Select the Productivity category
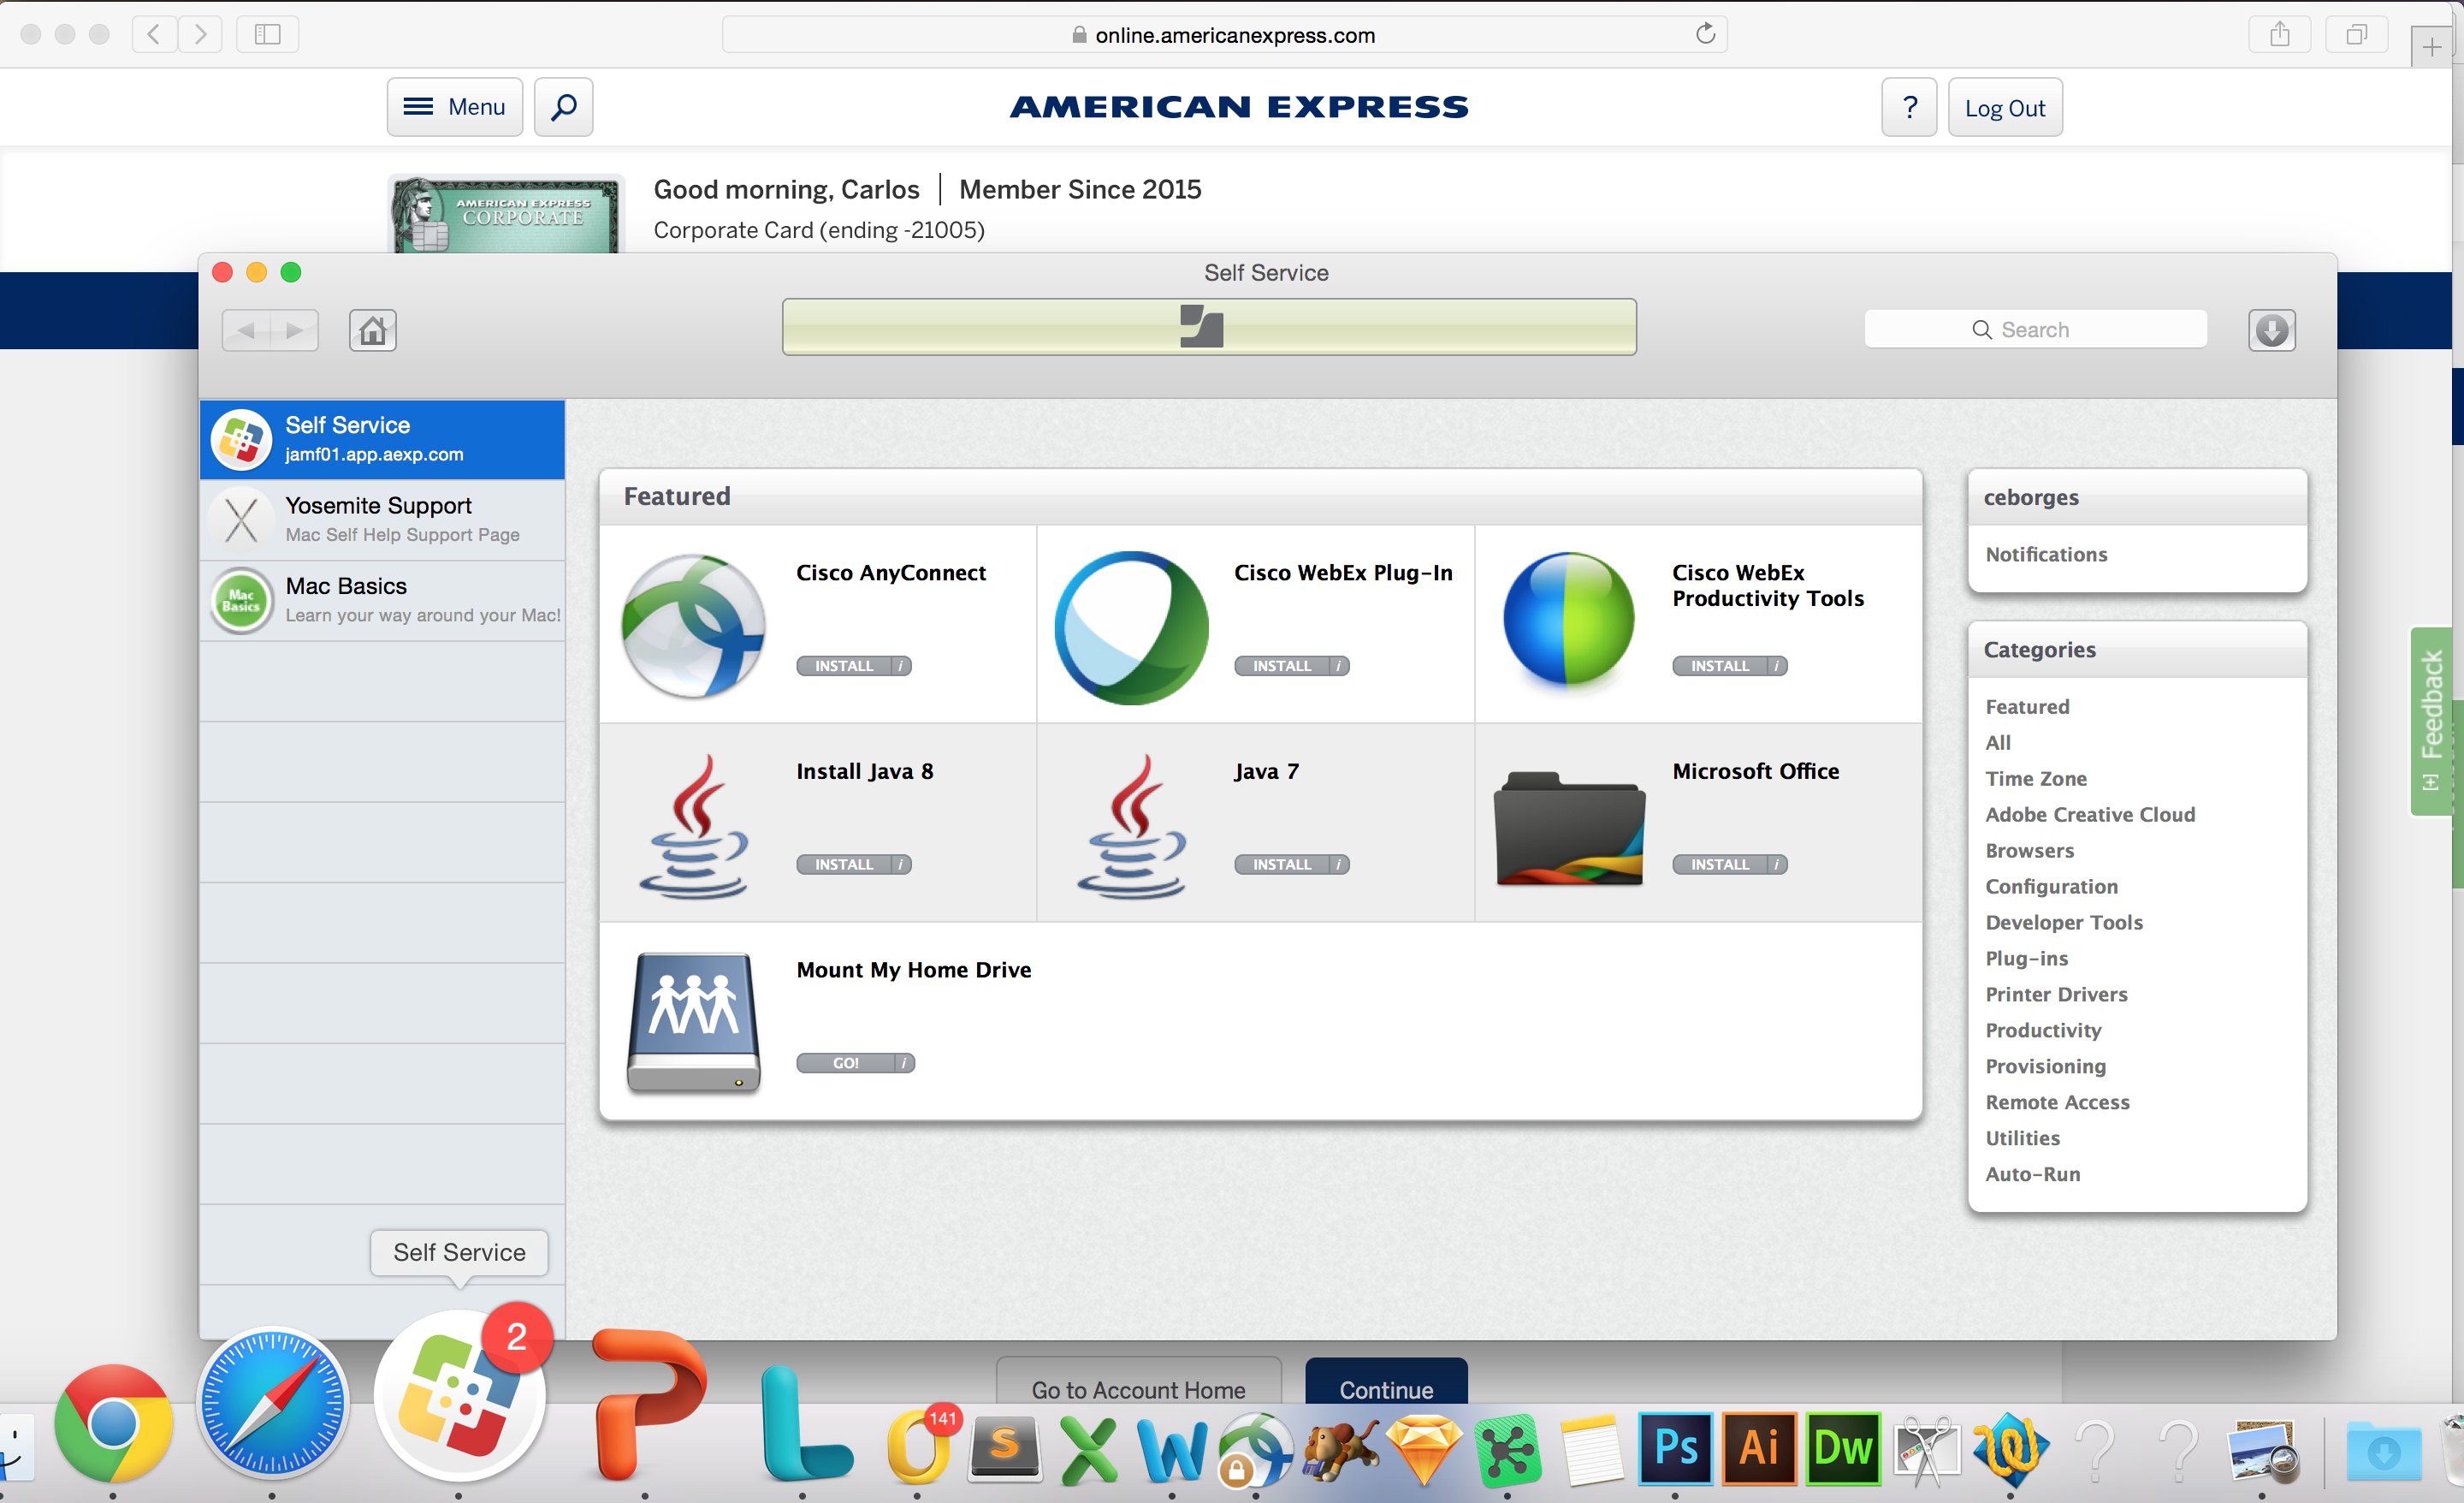 pos(2043,1031)
